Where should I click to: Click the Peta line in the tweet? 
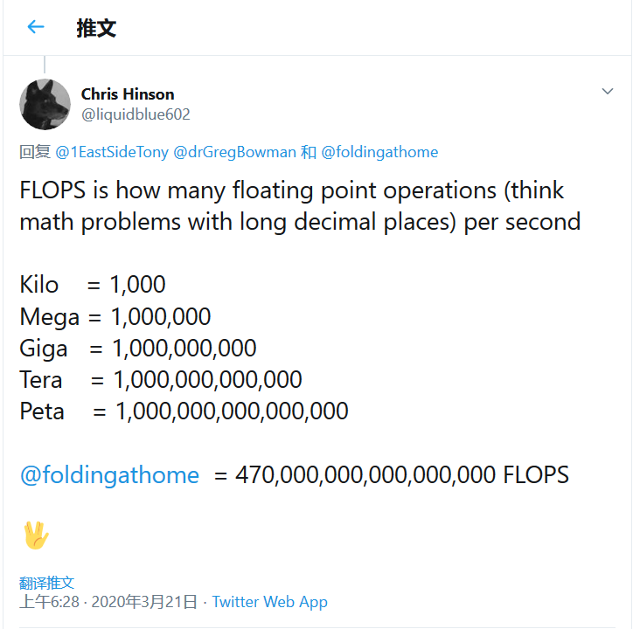point(184,411)
